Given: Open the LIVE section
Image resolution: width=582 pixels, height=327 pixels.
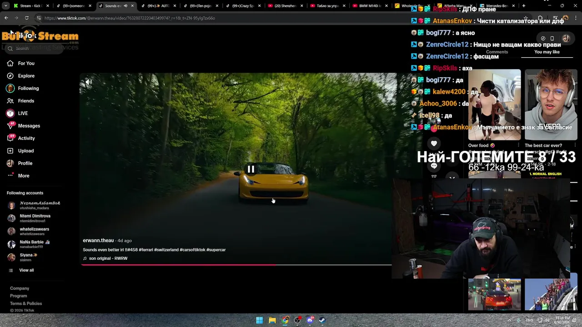Looking at the screenshot, I should coord(17,113).
